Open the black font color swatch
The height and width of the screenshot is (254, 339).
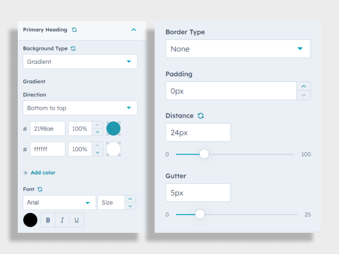31,220
